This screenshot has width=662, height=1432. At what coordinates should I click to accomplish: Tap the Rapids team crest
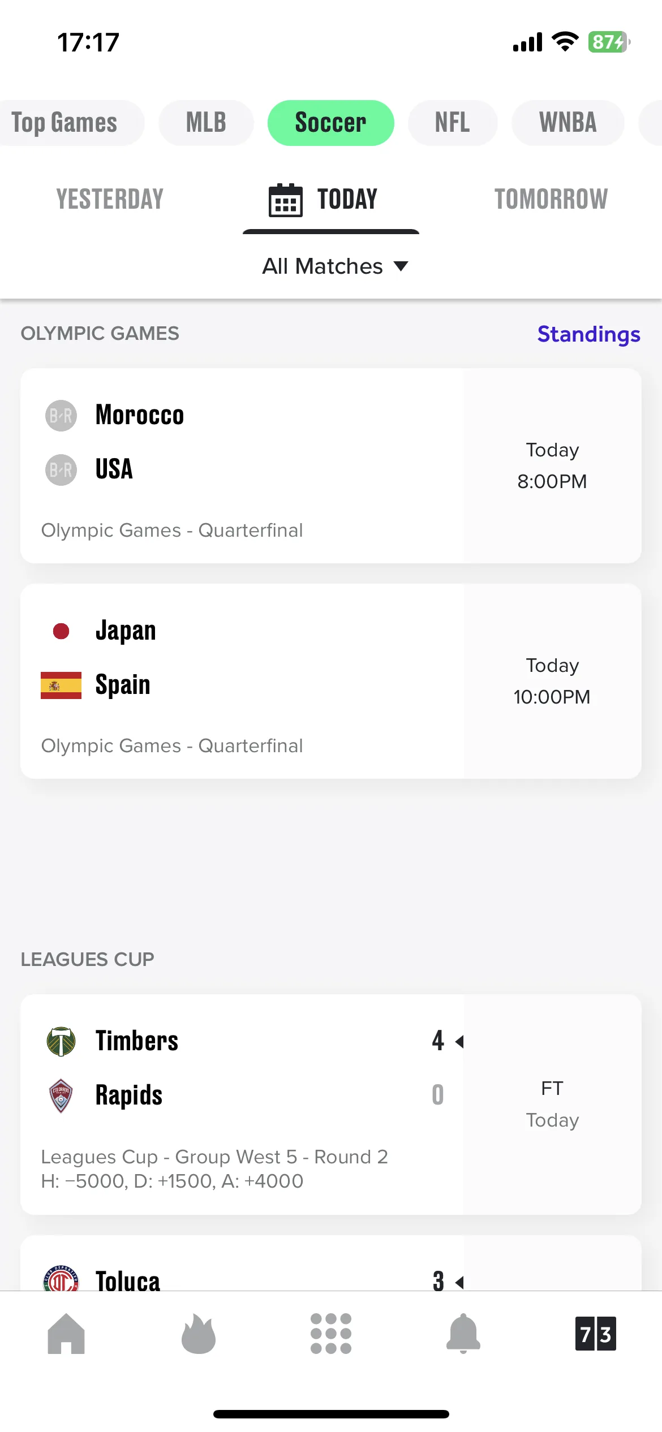(x=61, y=1095)
